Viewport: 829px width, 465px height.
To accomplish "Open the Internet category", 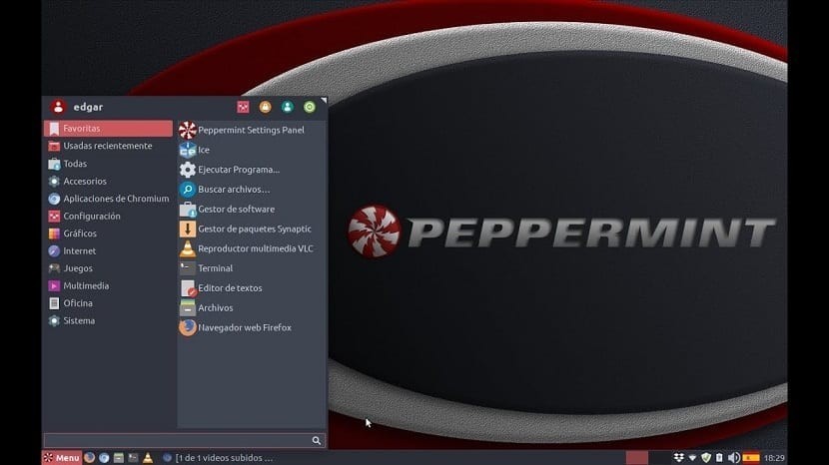I will pyautogui.click(x=79, y=250).
